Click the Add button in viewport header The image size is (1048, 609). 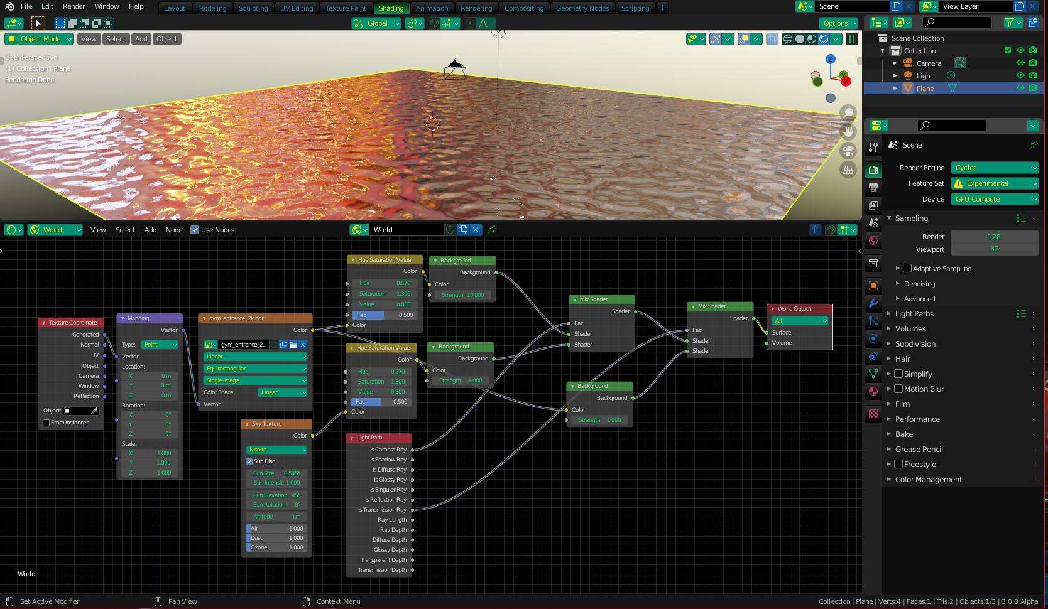click(x=141, y=39)
